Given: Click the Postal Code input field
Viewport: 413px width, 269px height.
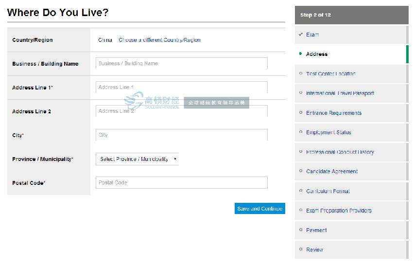Looking at the screenshot, I should (181, 182).
